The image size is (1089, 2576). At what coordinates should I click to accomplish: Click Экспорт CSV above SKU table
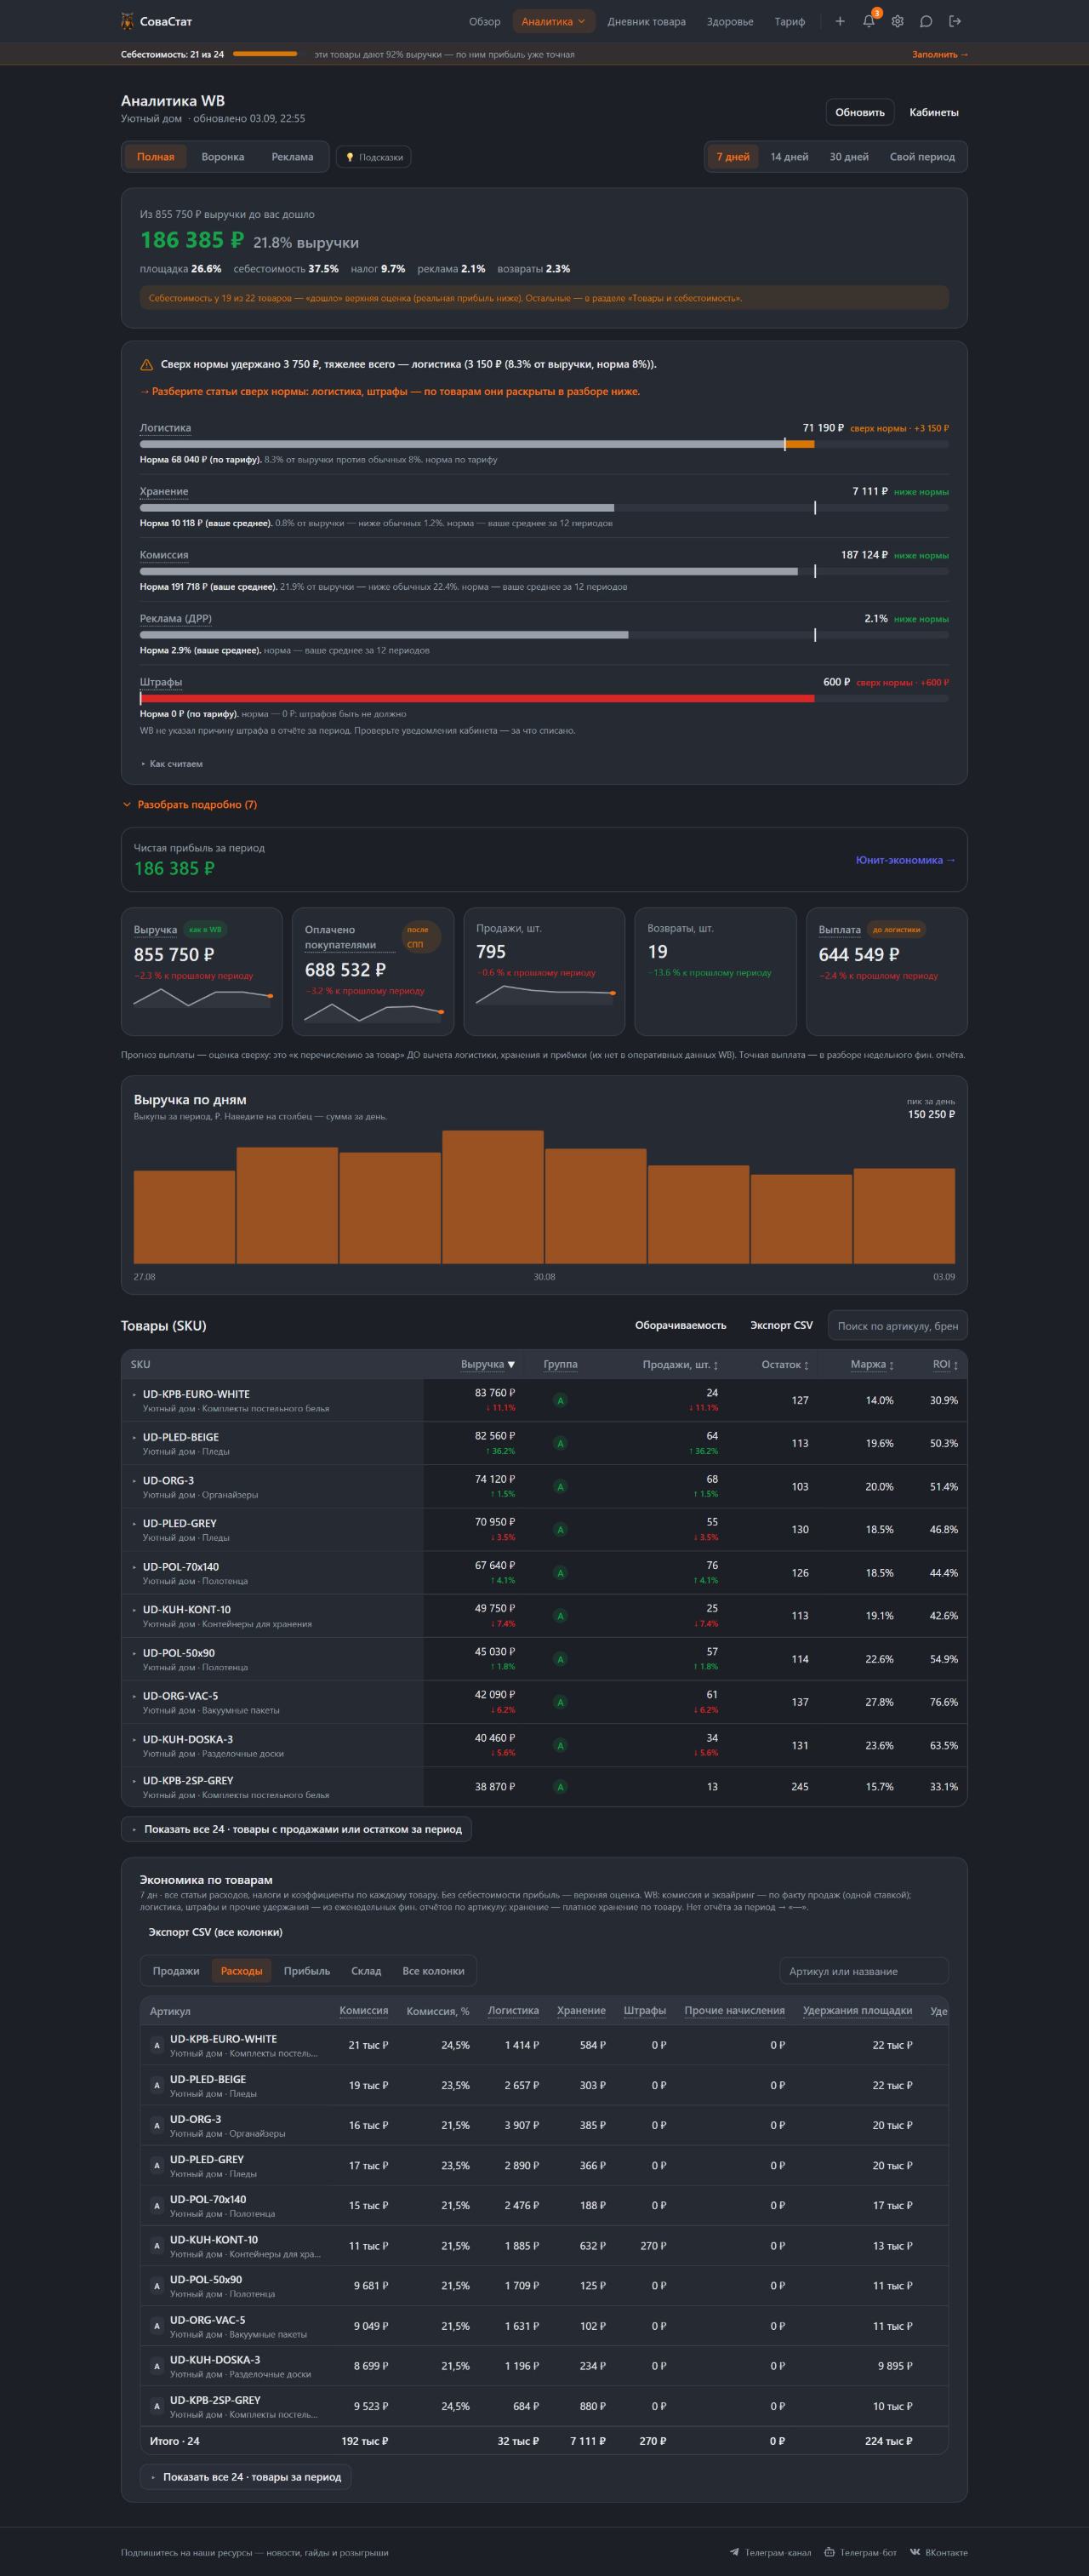[781, 1325]
